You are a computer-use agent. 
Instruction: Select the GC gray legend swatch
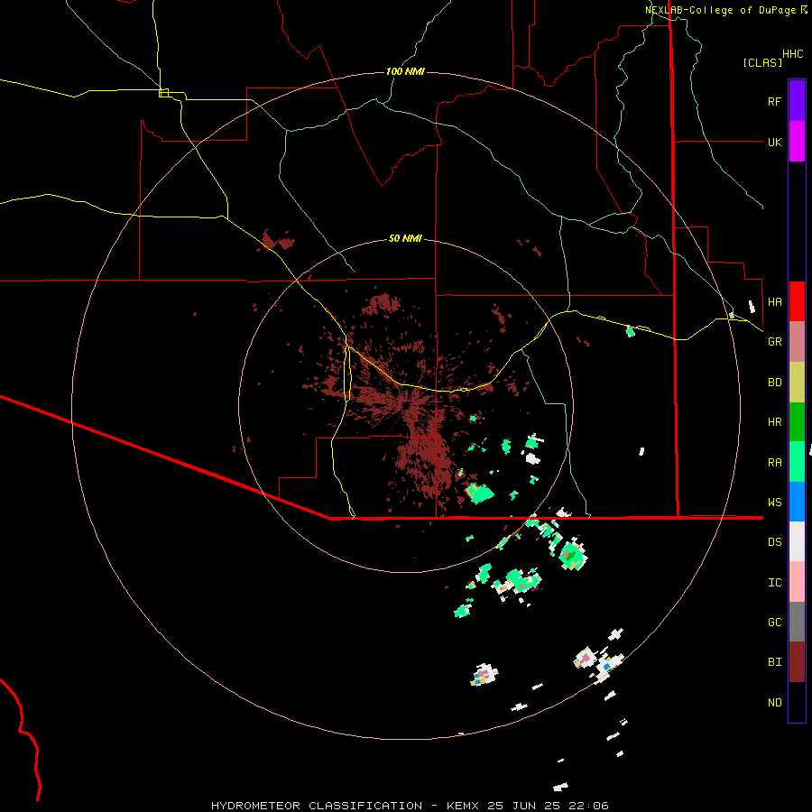tap(797, 622)
